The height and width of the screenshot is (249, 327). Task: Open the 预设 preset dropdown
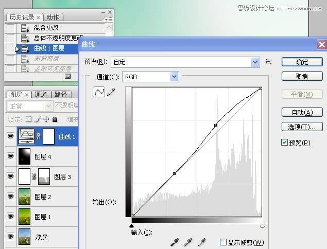pos(255,62)
